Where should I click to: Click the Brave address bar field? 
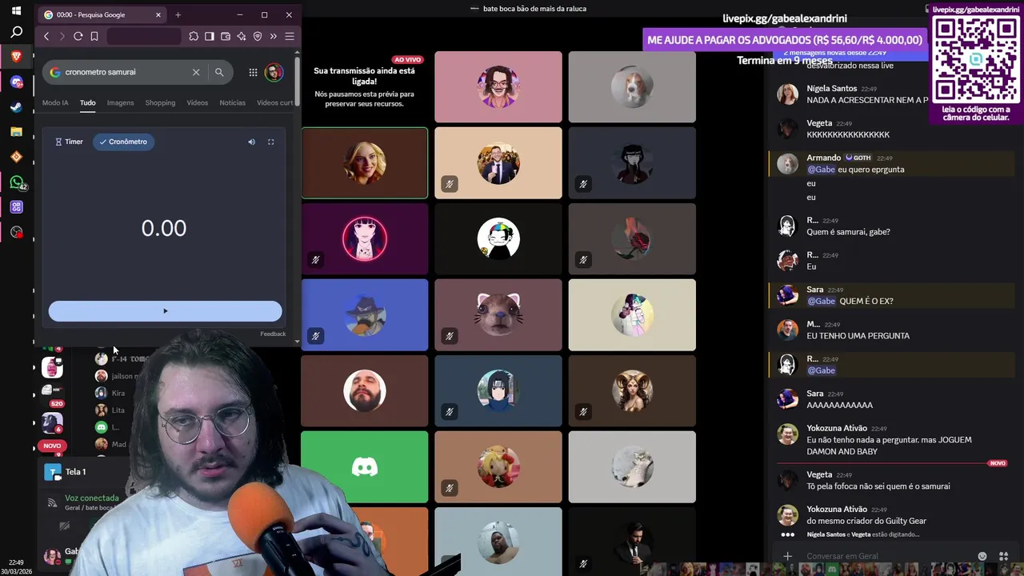144,36
